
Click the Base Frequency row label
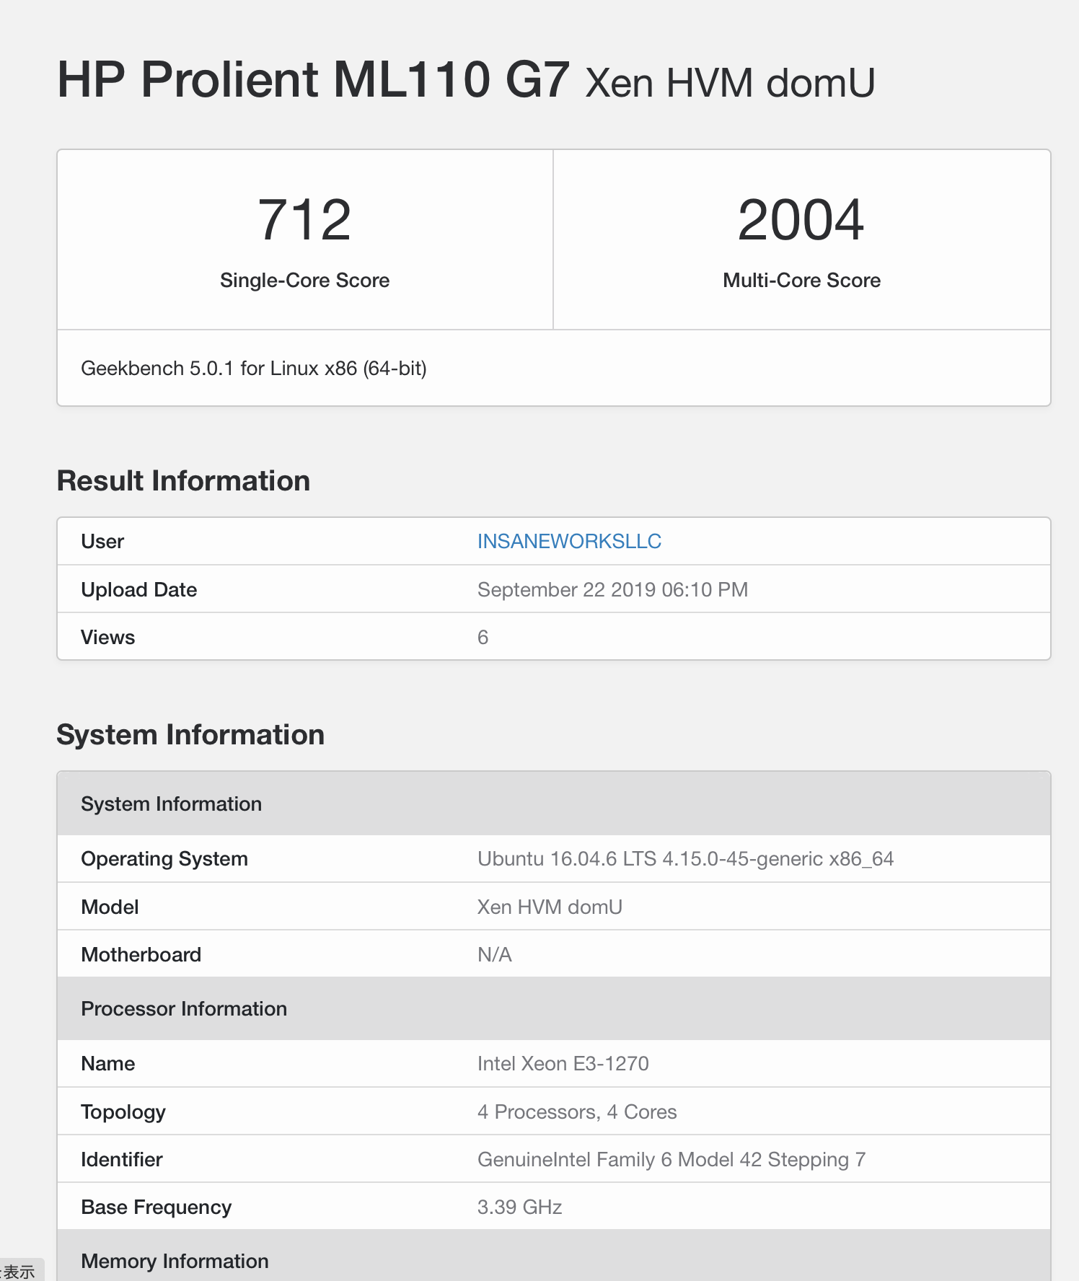coord(157,1207)
